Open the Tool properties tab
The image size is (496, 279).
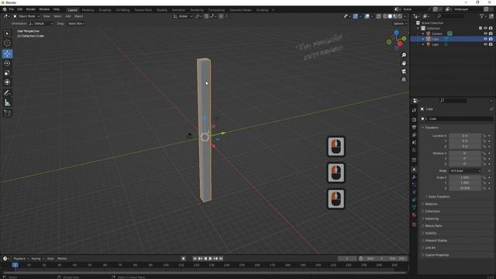(414, 110)
